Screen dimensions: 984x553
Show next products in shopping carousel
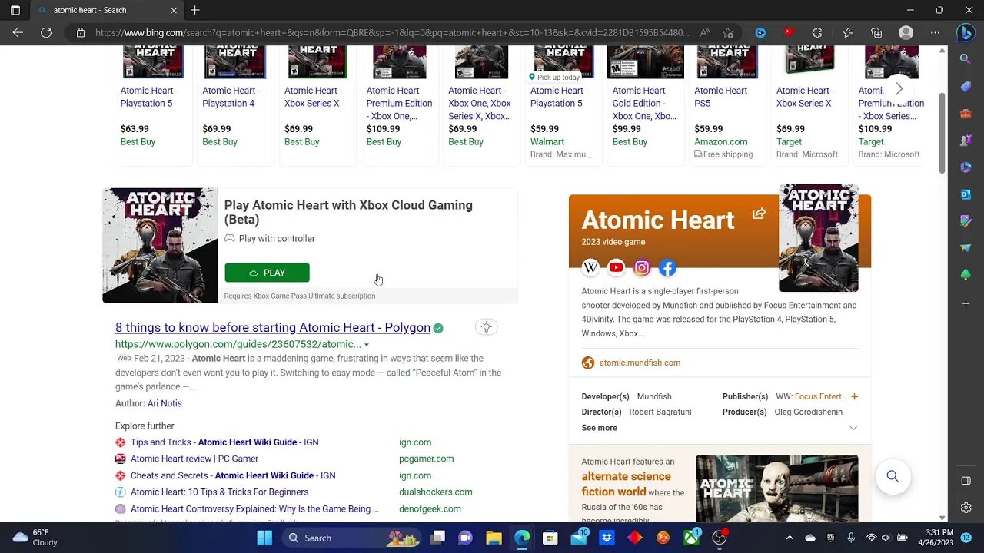coord(899,89)
